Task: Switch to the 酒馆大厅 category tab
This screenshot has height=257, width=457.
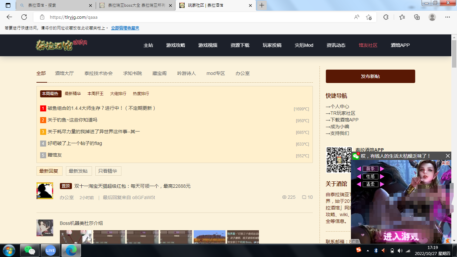Action: (x=64, y=73)
